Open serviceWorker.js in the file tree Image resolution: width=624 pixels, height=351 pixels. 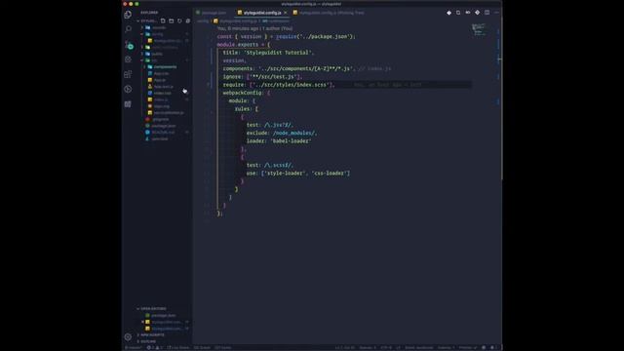pos(169,113)
